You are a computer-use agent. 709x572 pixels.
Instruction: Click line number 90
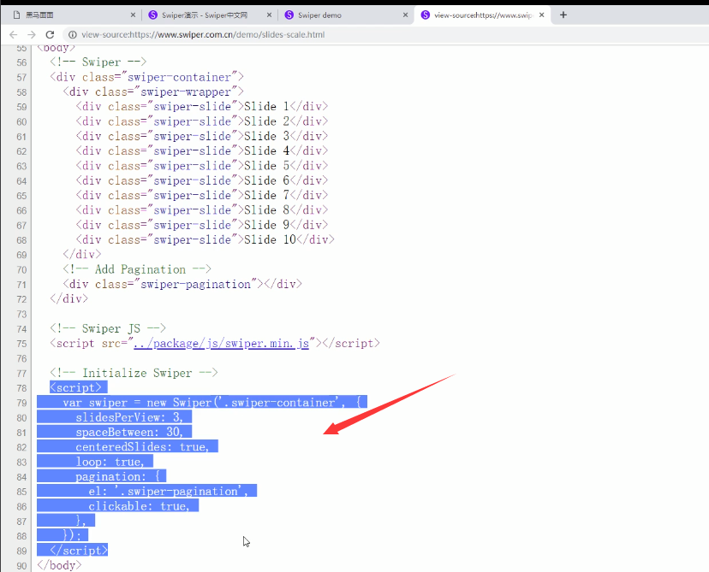pyautogui.click(x=21, y=566)
